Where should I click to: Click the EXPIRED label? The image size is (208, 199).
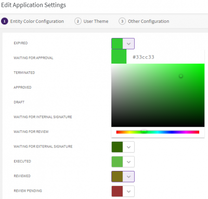[21, 43]
